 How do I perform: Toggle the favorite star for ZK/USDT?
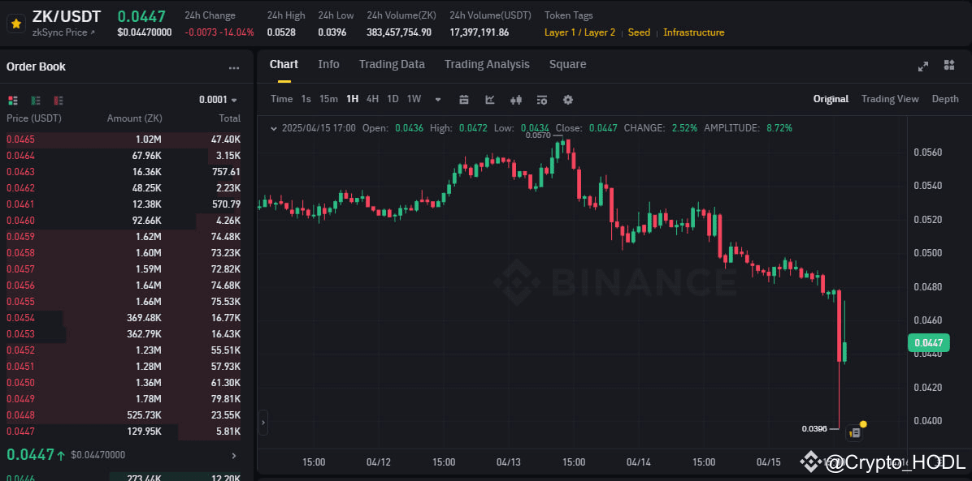[x=15, y=24]
